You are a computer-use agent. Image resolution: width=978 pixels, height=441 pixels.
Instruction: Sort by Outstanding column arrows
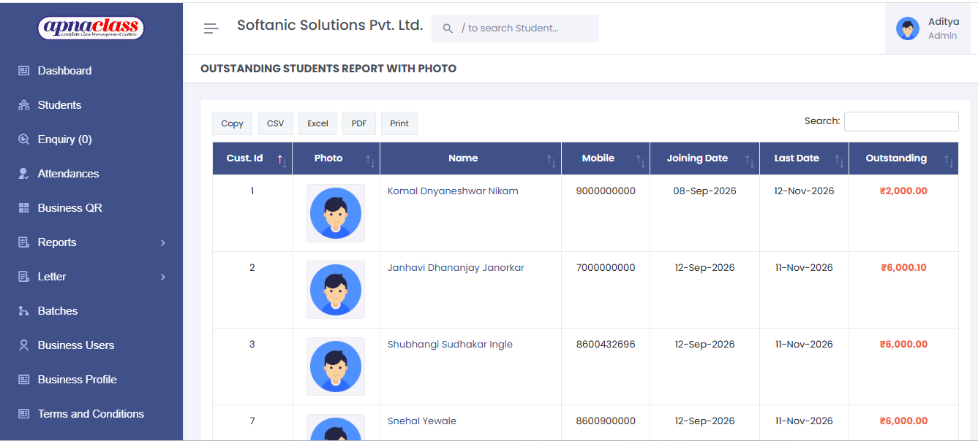(949, 159)
